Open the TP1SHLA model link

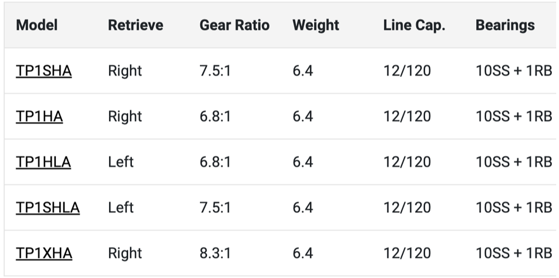coord(48,208)
